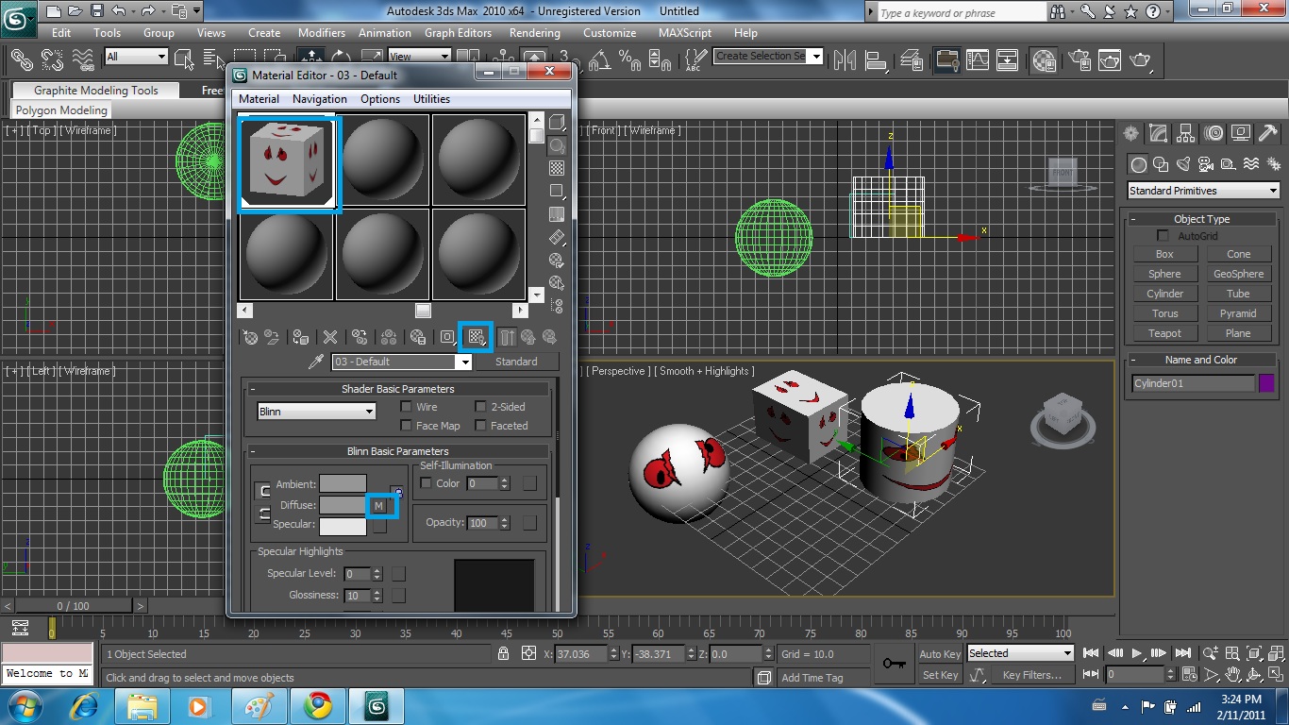This screenshot has height=725, width=1289.
Task: Open Render Setup teapot icon
Action: coord(1079,59)
